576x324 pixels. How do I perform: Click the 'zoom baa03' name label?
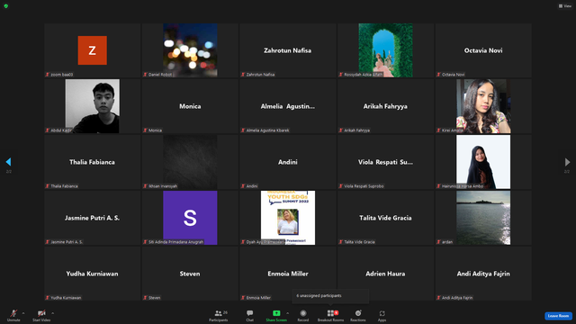tap(62, 75)
